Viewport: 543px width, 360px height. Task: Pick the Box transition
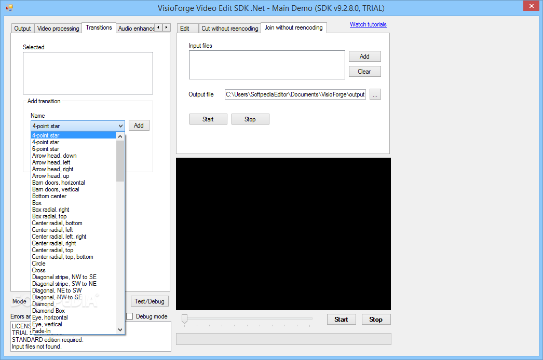(73, 203)
